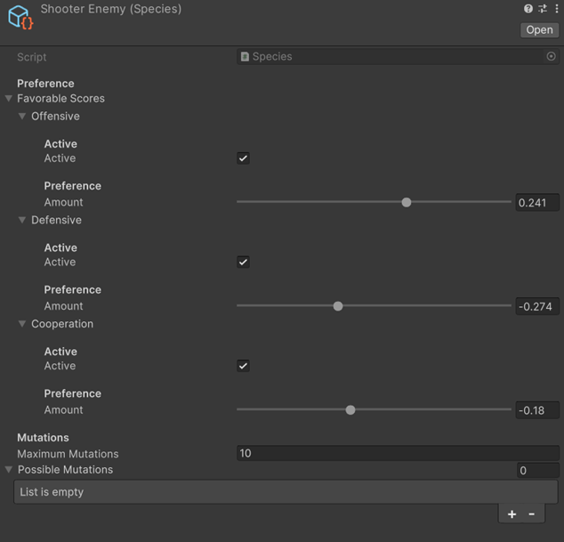Screen dimensions: 564x542
Task: Collapse the Offensive foldout arrow
Action: coord(22,116)
